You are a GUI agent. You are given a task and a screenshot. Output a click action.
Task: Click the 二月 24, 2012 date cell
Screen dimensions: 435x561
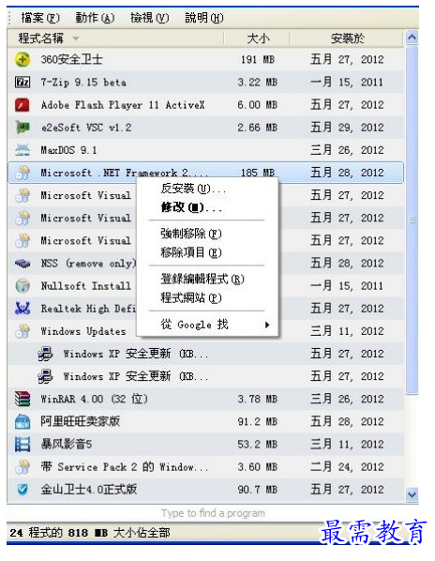[347, 467]
